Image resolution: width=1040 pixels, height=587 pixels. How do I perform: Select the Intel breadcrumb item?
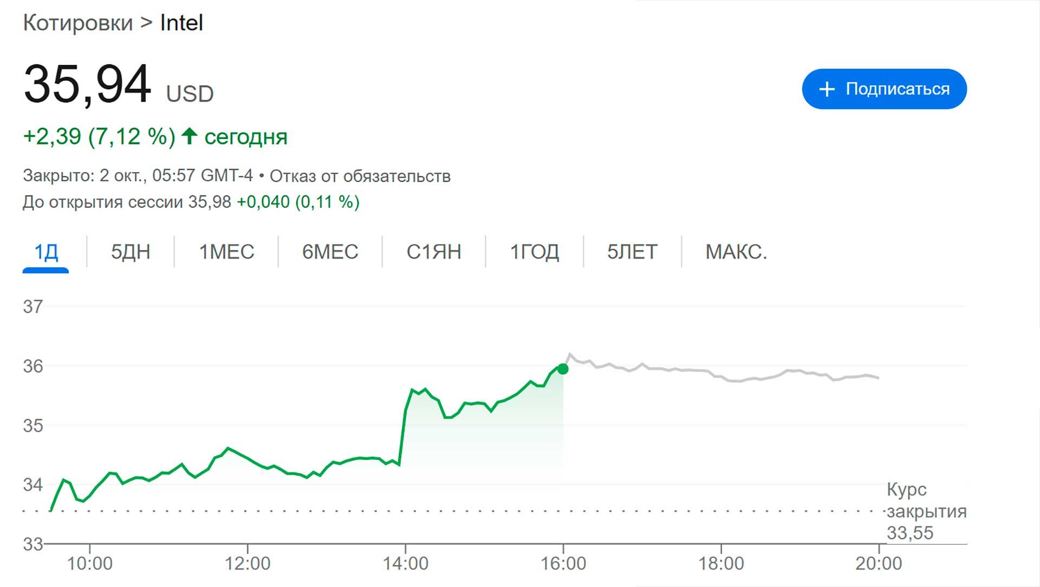[x=181, y=23]
